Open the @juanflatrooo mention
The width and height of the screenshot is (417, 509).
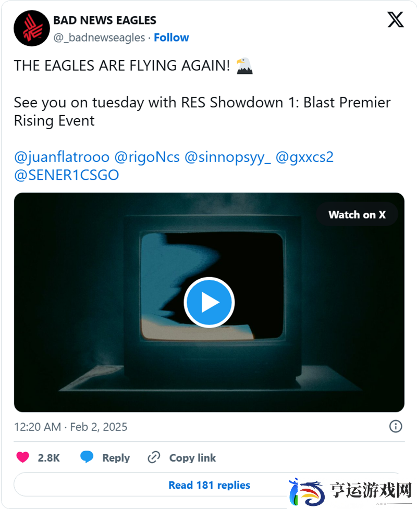tap(62, 157)
